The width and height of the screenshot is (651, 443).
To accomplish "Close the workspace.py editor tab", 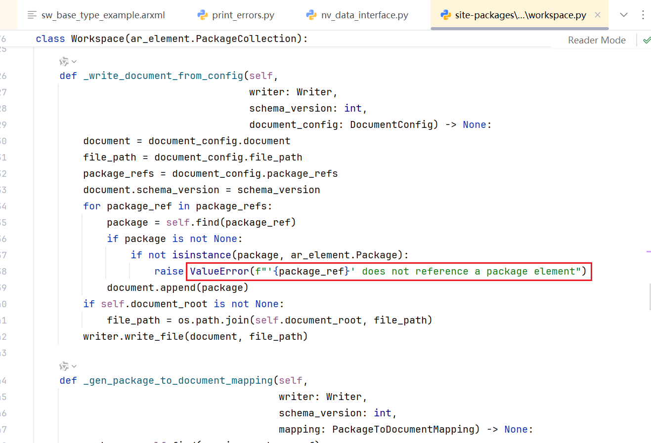I will pyautogui.click(x=598, y=15).
